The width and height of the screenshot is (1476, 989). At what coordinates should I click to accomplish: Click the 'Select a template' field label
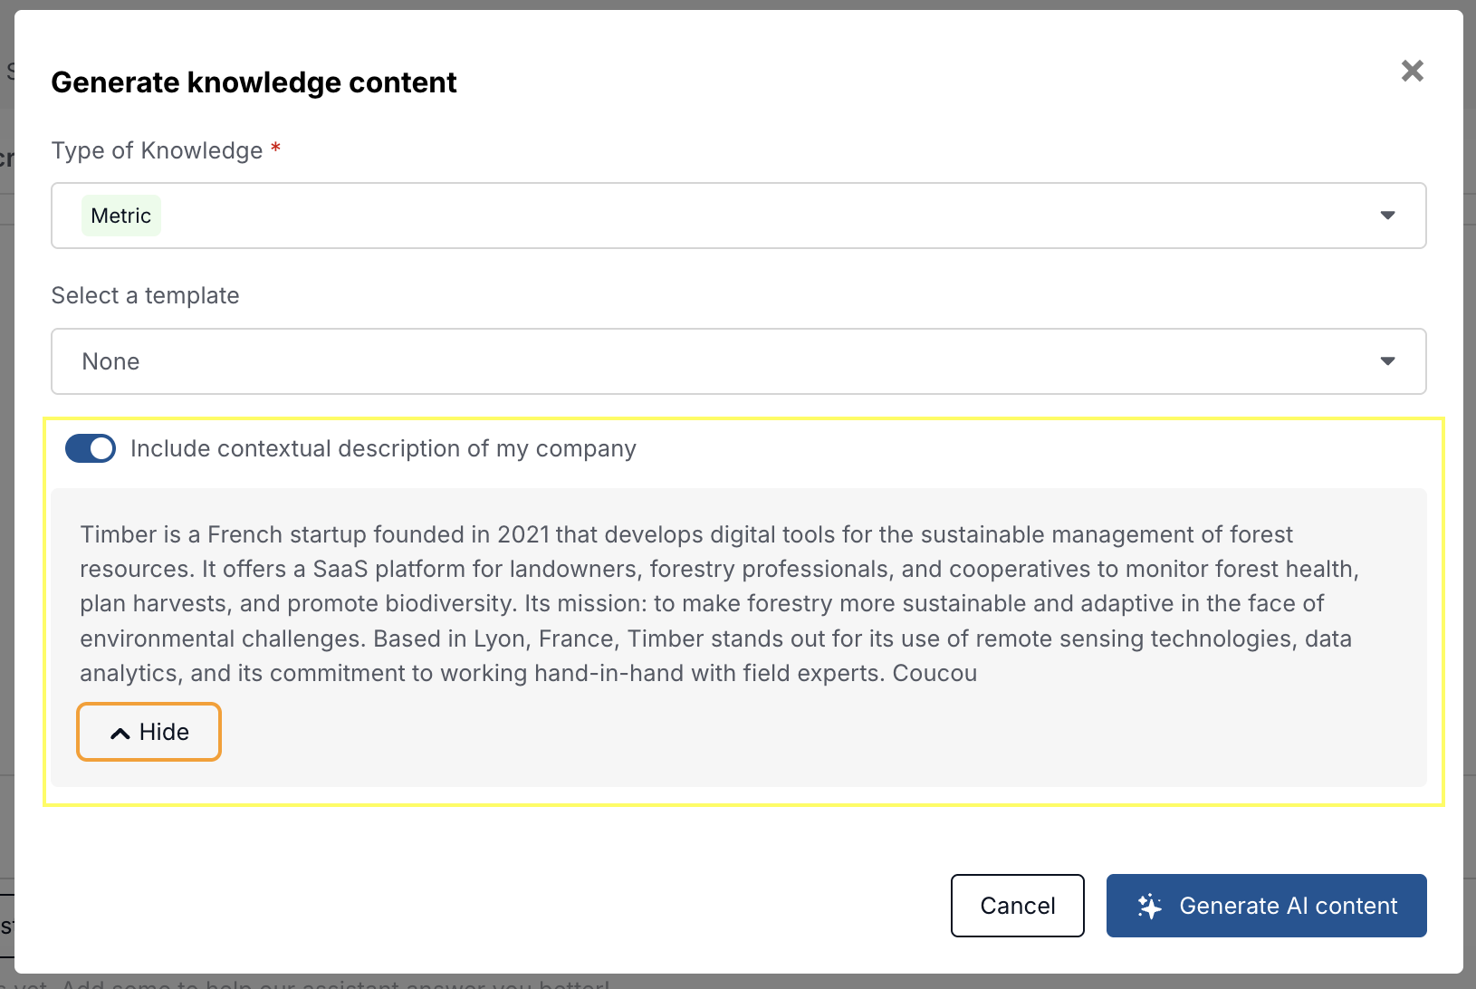(x=145, y=295)
